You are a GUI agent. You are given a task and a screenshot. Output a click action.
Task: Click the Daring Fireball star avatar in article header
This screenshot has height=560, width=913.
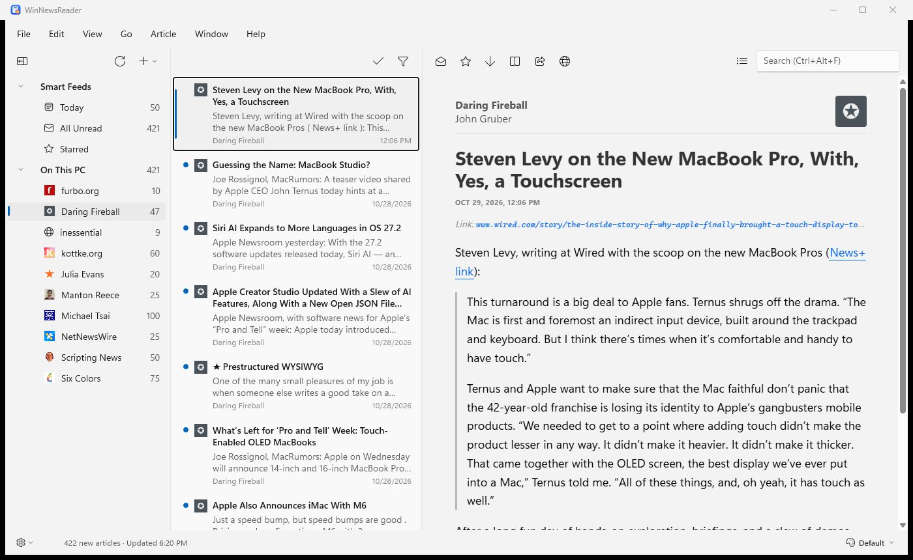pos(851,111)
